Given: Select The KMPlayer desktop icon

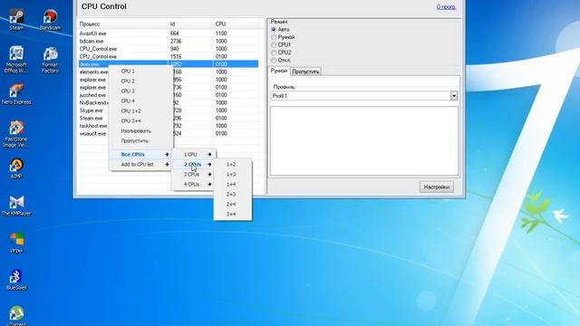Looking at the screenshot, I should 16,206.
